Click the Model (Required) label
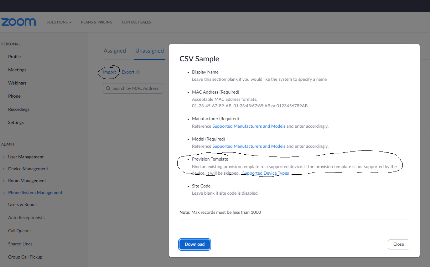 coord(209,139)
